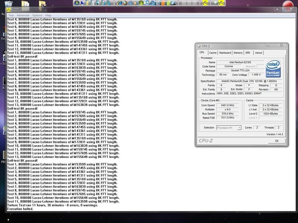Switch to the About tab in CPU-Z
Image resolution: width=298 pixels, height=223 pixels.
click(258, 53)
